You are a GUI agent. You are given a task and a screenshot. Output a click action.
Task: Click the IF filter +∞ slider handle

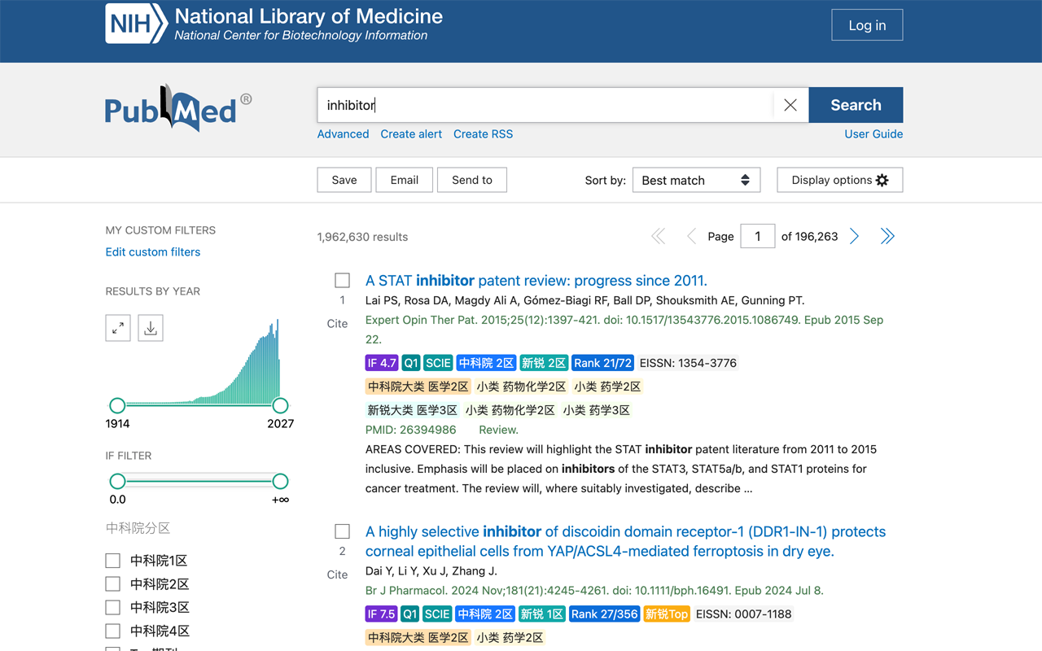click(x=280, y=481)
